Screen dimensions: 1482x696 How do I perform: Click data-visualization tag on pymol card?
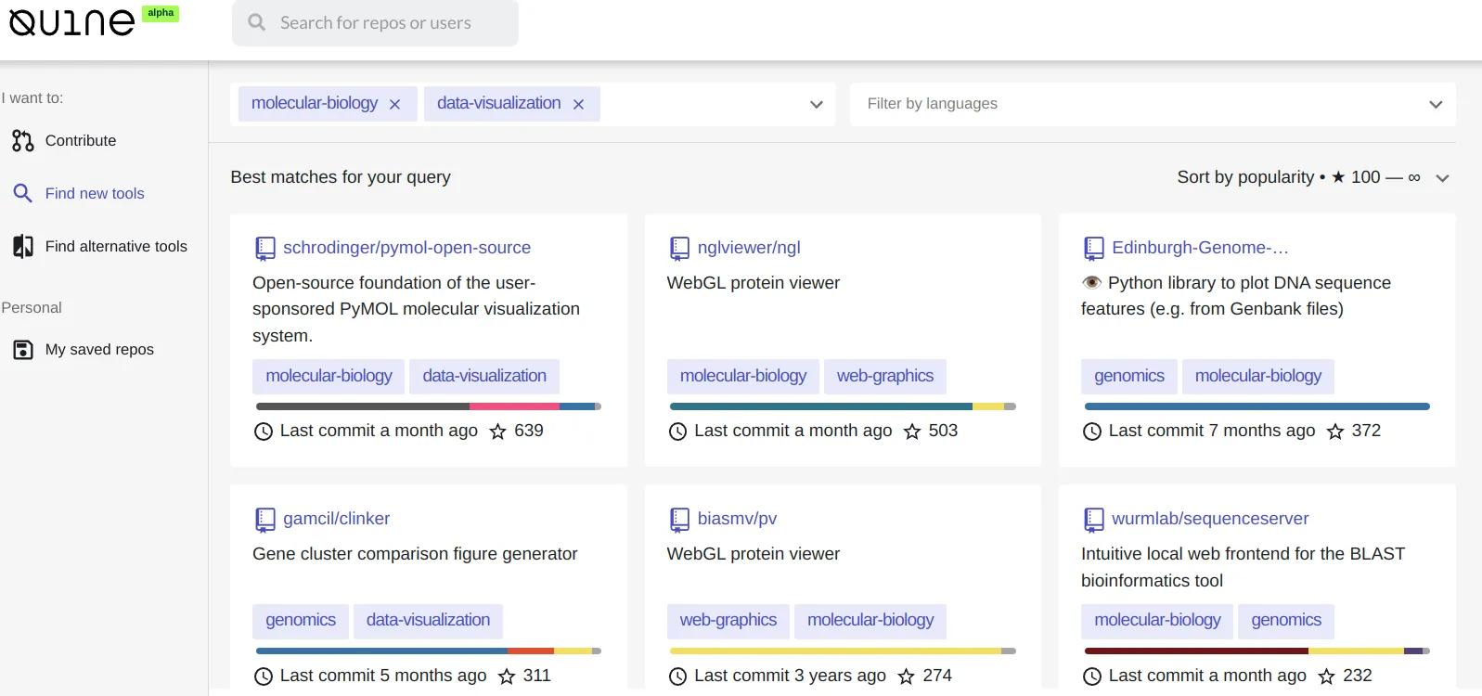[x=484, y=376]
